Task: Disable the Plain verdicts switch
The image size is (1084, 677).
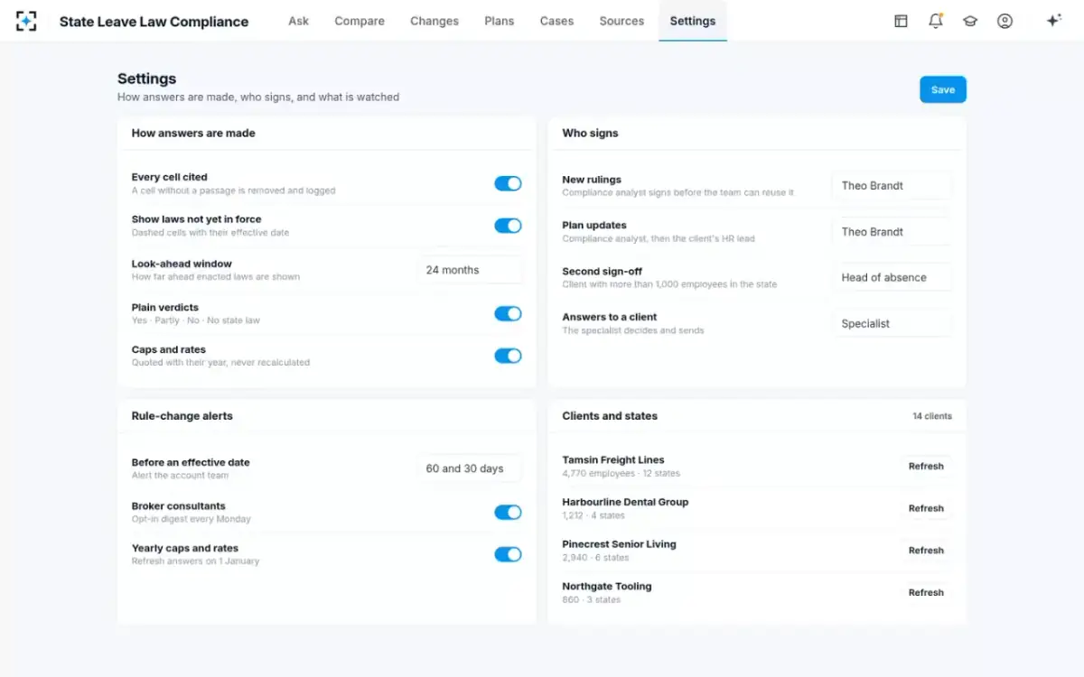Action: 508,313
